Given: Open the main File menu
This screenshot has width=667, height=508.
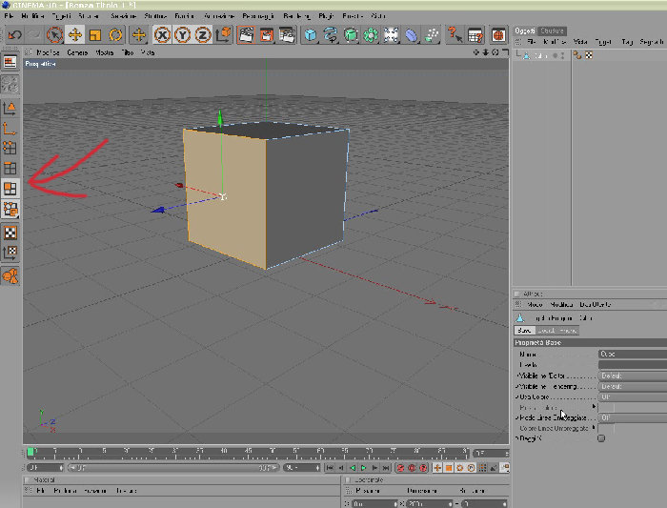Looking at the screenshot, I should tap(9, 16).
